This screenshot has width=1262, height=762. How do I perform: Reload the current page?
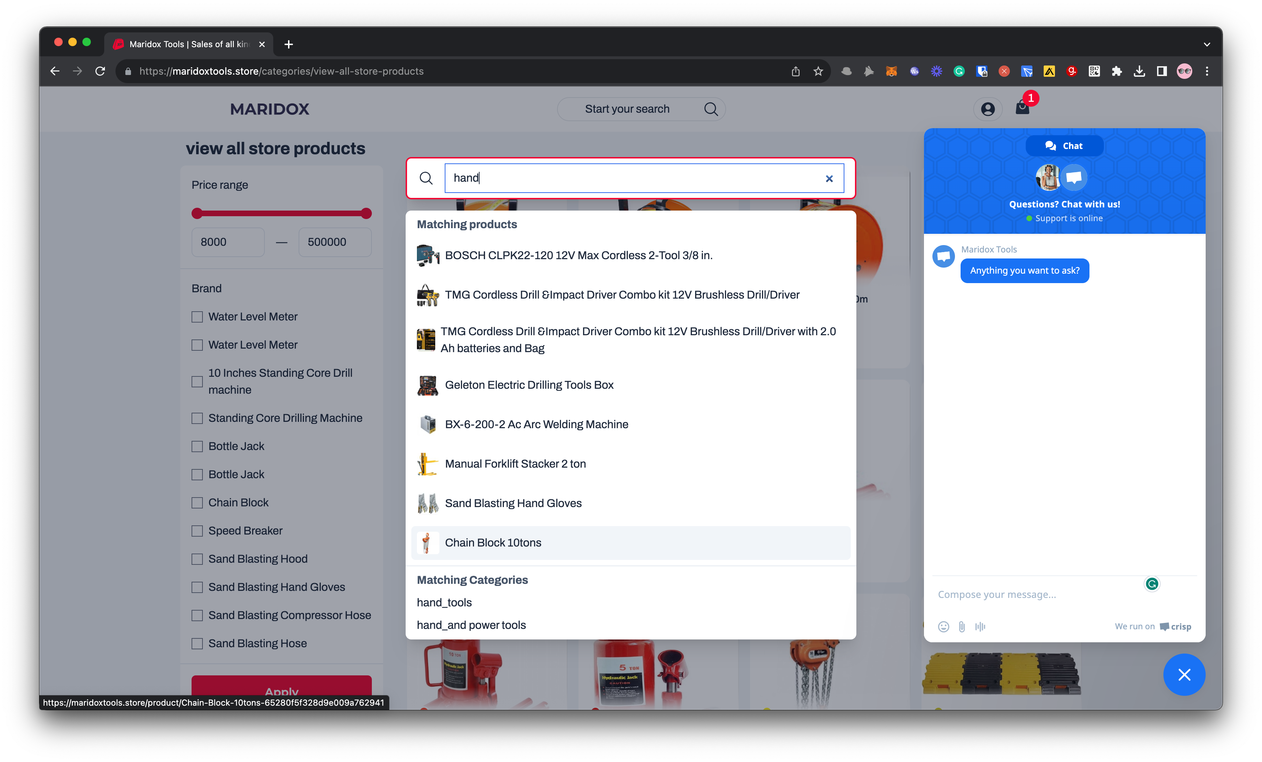point(100,71)
